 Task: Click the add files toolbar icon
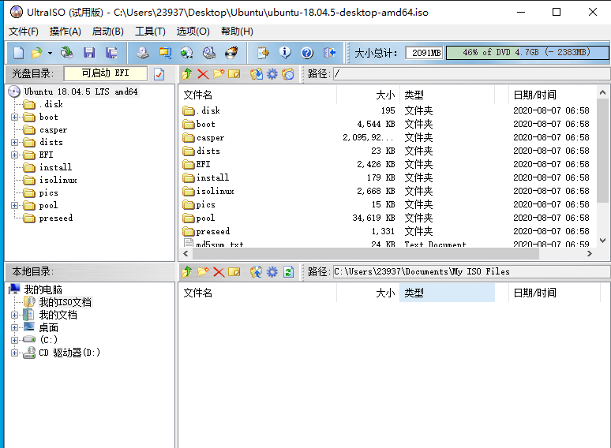[263, 53]
